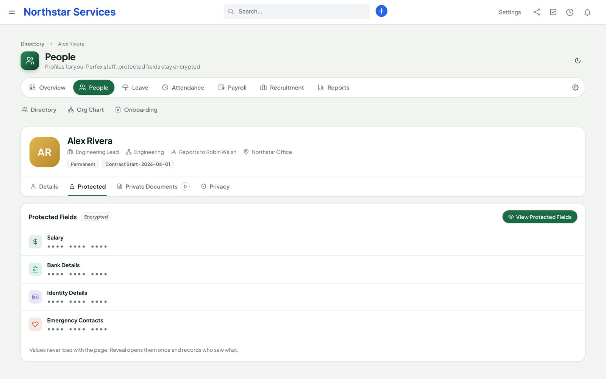Open the Onboarding sub-tab

click(136, 110)
